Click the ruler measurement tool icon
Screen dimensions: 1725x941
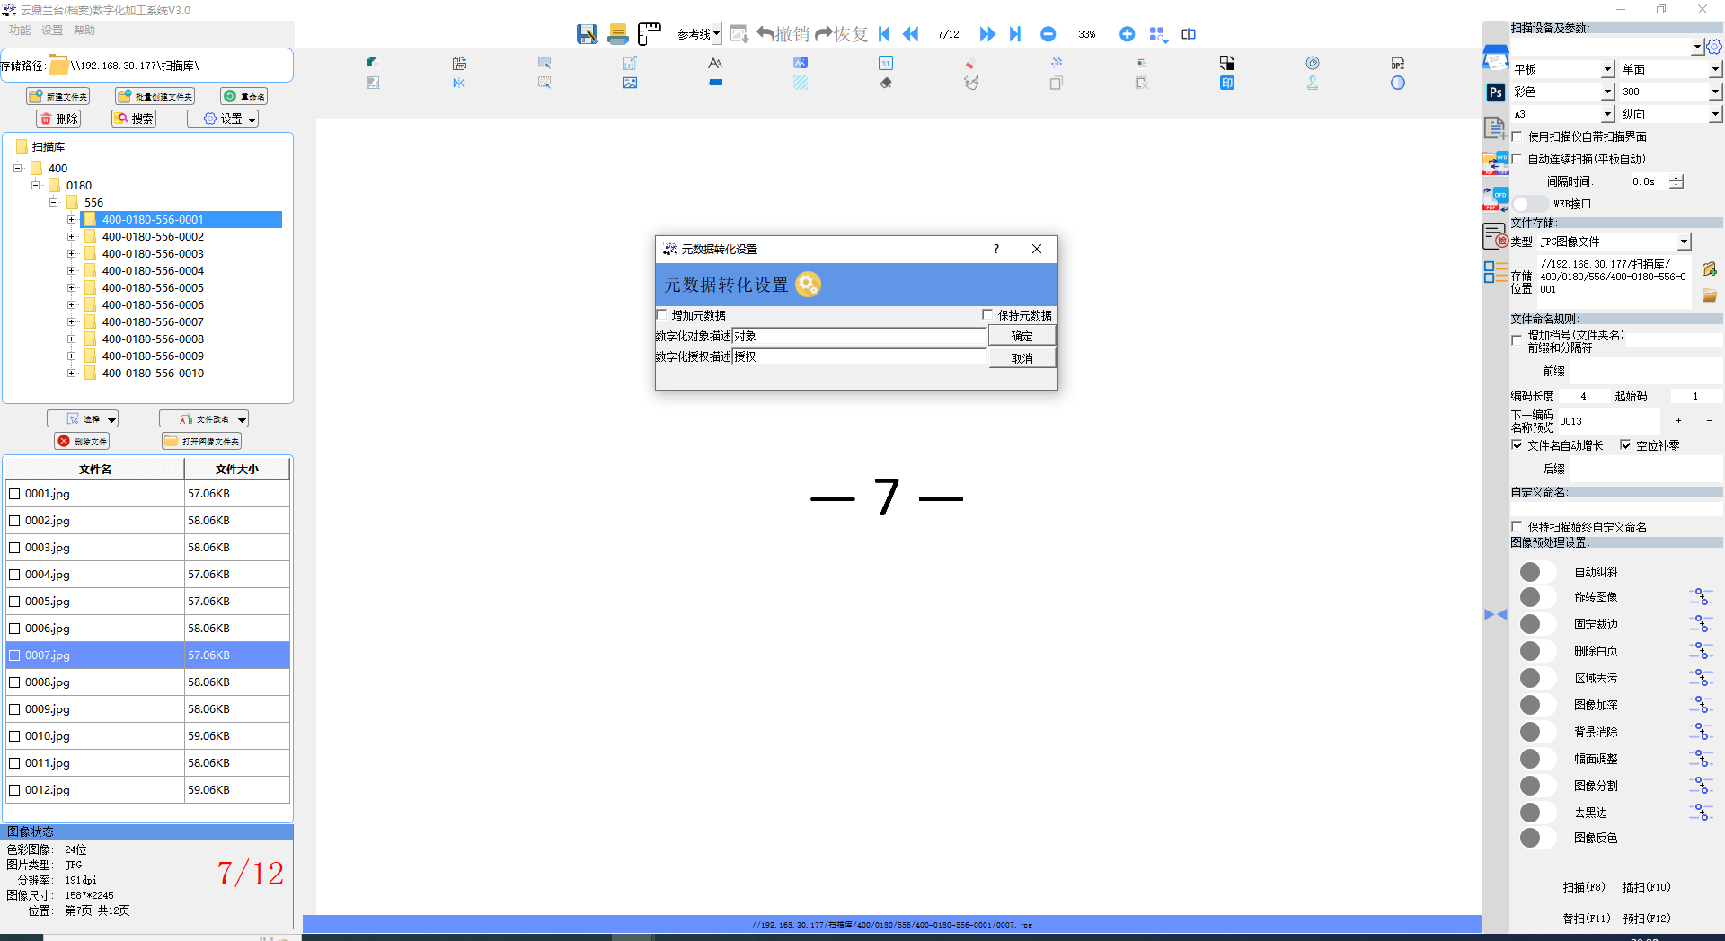(649, 34)
